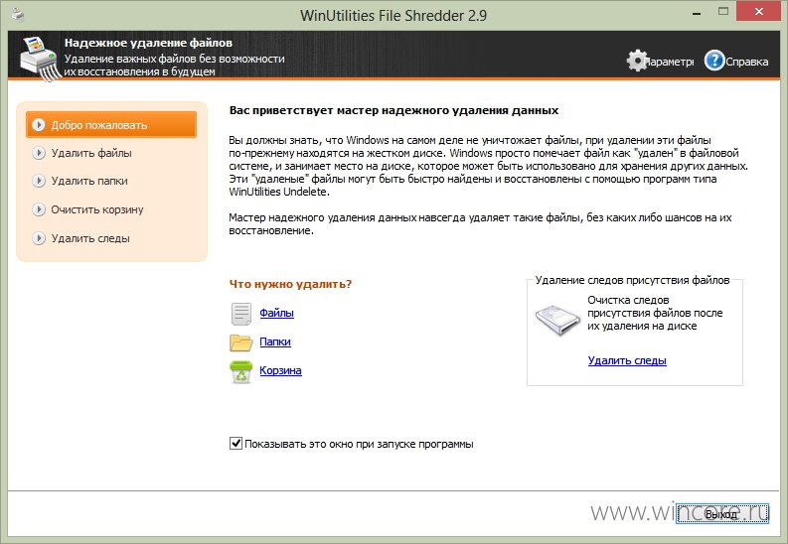Maximize the File Shredder window
The image size is (788, 544).
point(723,12)
